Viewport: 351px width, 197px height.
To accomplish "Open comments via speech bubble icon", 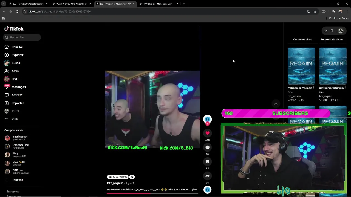I will tap(207, 147).
